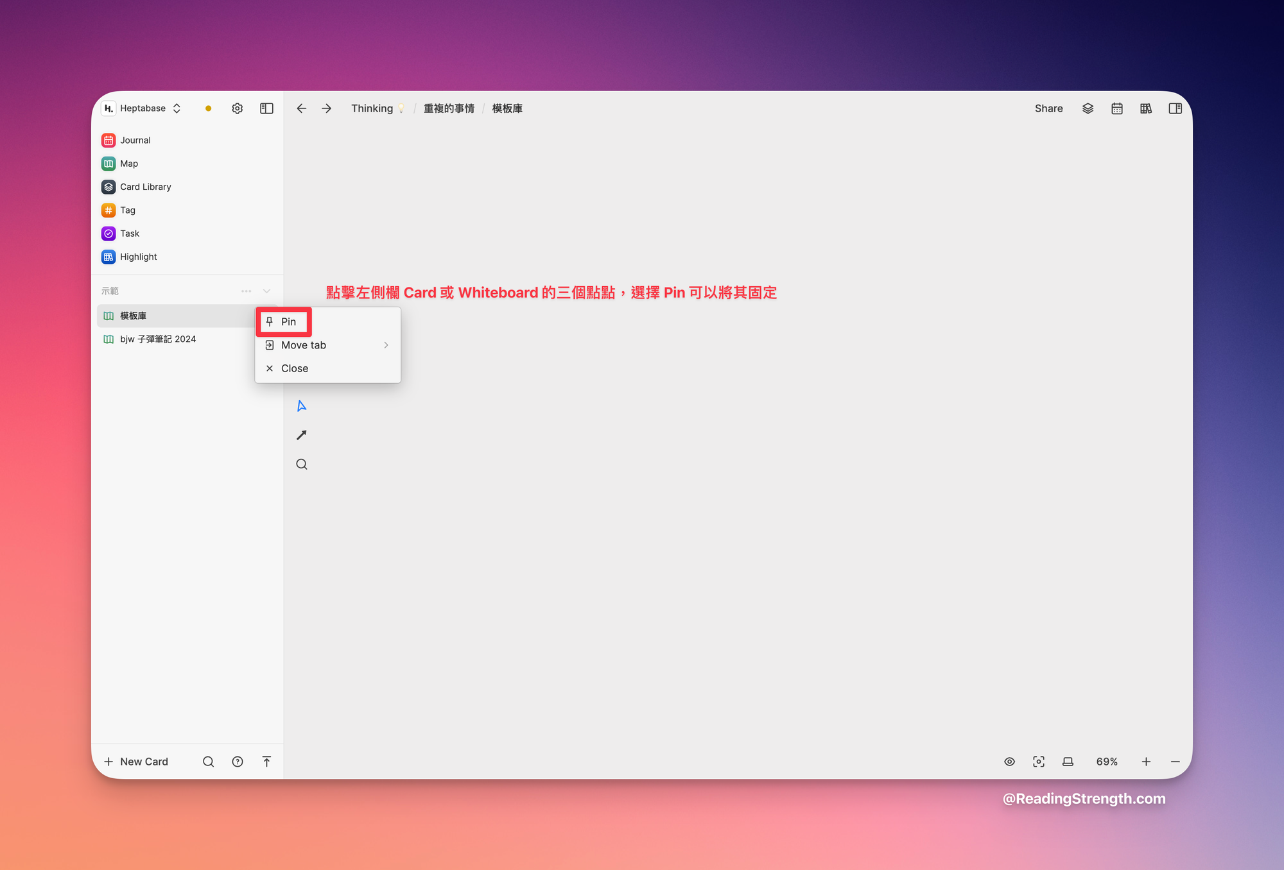Select Pin from context menu

[288, 321]
